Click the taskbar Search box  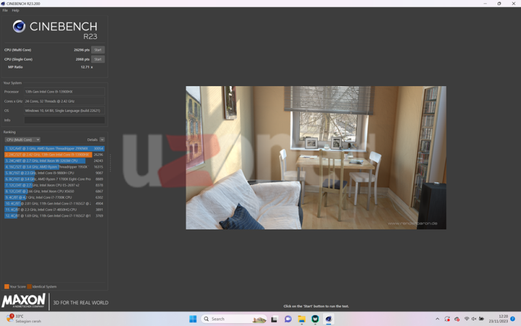(234, 319)
